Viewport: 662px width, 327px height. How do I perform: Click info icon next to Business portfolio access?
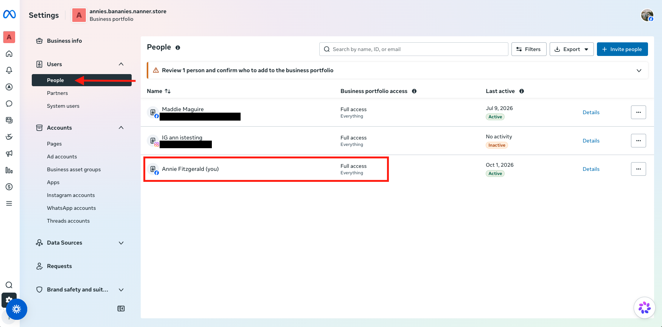click(x=414, y=91)
